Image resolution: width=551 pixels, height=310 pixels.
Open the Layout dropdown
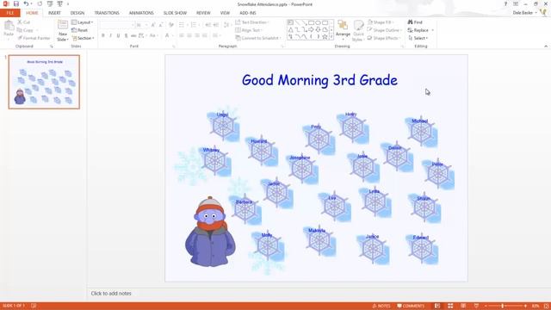pyautogui.click(x=83, y=22)
